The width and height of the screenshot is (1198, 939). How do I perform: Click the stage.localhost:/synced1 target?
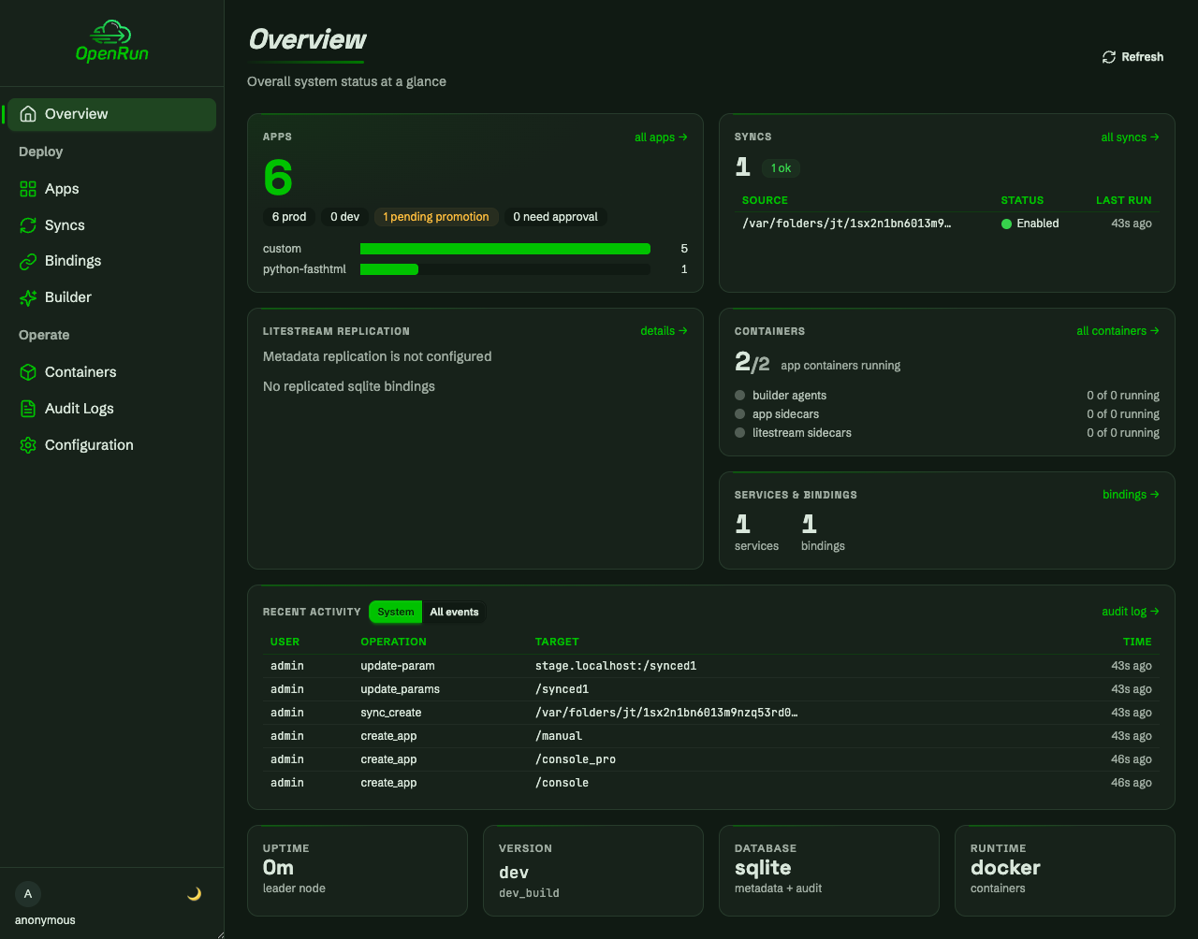tap(616, 666)
